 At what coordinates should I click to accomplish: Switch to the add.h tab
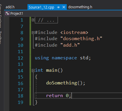tap(10, 7)
